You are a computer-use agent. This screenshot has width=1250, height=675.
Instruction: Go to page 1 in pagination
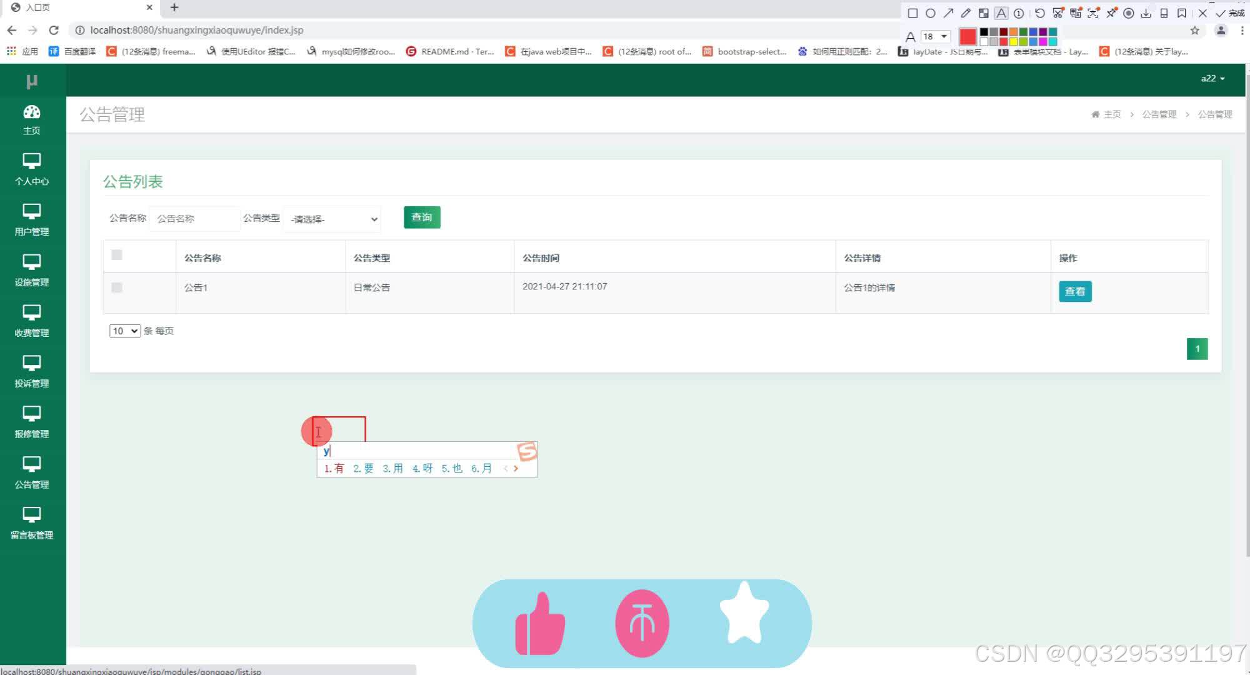point(1197,349)
